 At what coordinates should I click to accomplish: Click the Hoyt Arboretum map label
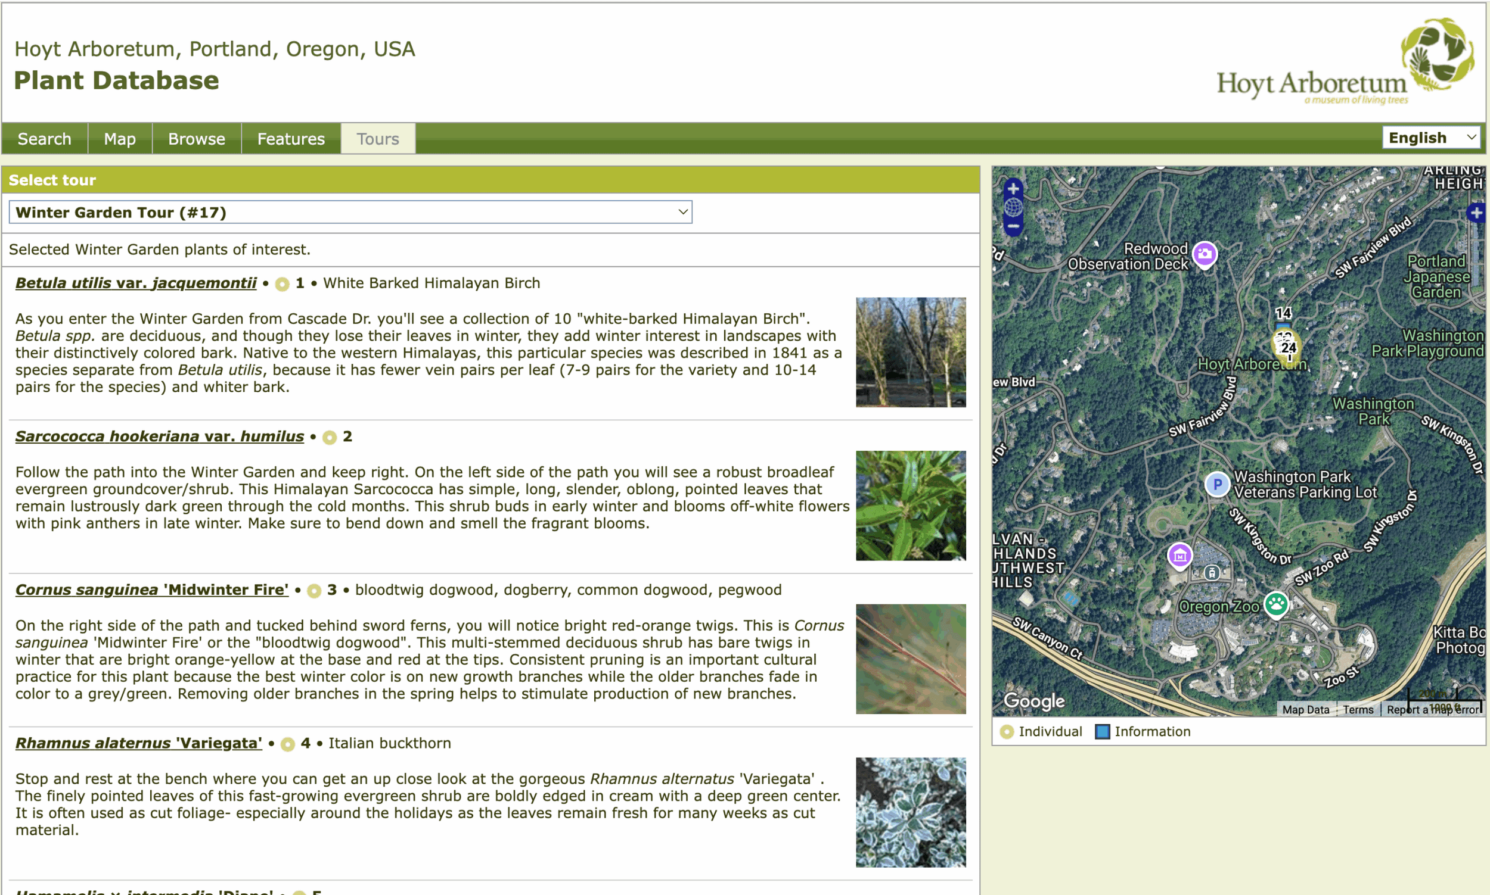(x=1251, y=364)
